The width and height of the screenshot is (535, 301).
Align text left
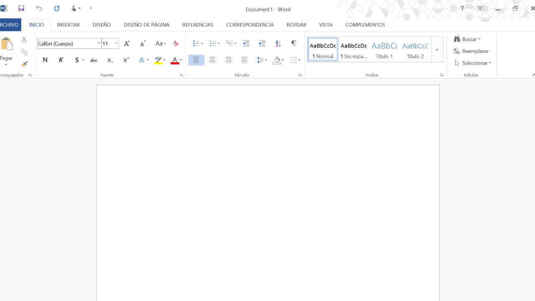(196, 60)
